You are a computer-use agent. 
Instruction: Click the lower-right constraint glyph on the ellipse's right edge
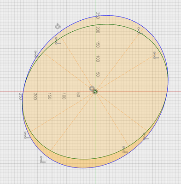click(x=146, y=136)
